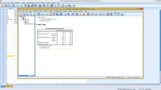Image resolution: width=161 pixels, height=90 pixels.
Task: Switch to Variable View tab
Action: click(10, 86)
